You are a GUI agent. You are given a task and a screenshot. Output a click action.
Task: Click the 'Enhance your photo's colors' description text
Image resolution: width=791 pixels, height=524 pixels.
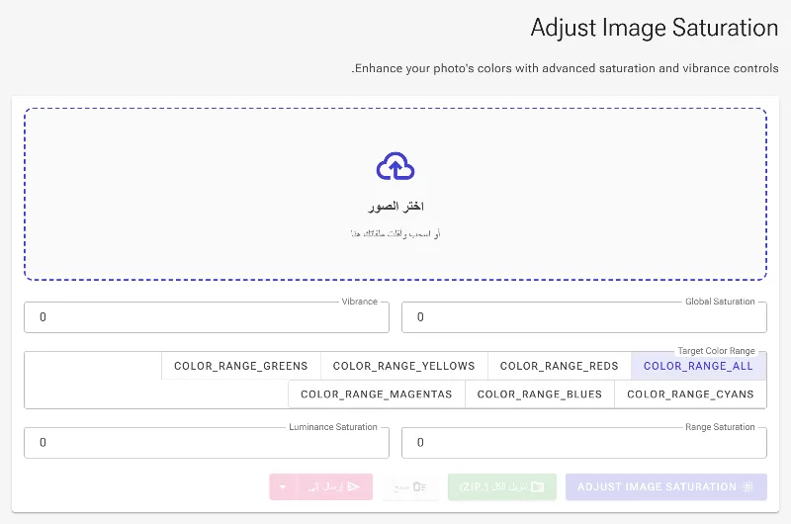pos(565,68)
